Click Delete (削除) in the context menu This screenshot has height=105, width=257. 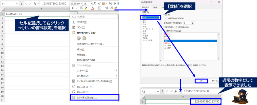95,55
